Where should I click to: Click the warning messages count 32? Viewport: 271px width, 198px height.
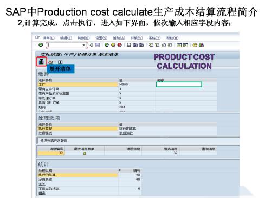[x=176, y=153]
